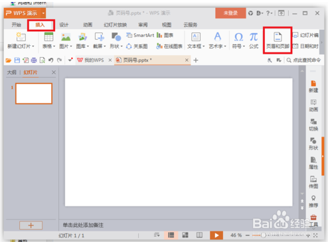Add a new document tab with plus
Image resolution: width=328 pixels, height=242 pixels.
(196, 60)
